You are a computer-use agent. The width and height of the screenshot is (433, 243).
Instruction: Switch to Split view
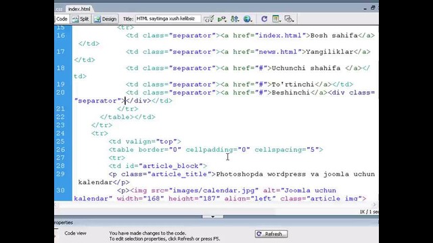(x=81, y=19)
